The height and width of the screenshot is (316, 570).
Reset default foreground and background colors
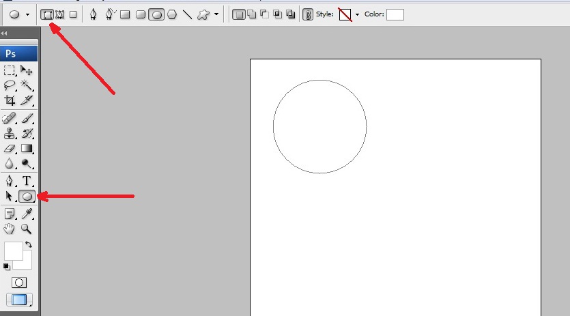pos(7,267)
